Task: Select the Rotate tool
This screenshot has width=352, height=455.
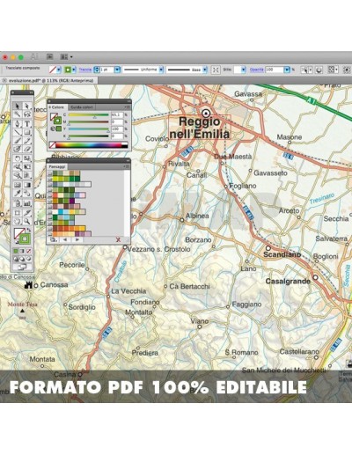Action: tap(18, 158)
